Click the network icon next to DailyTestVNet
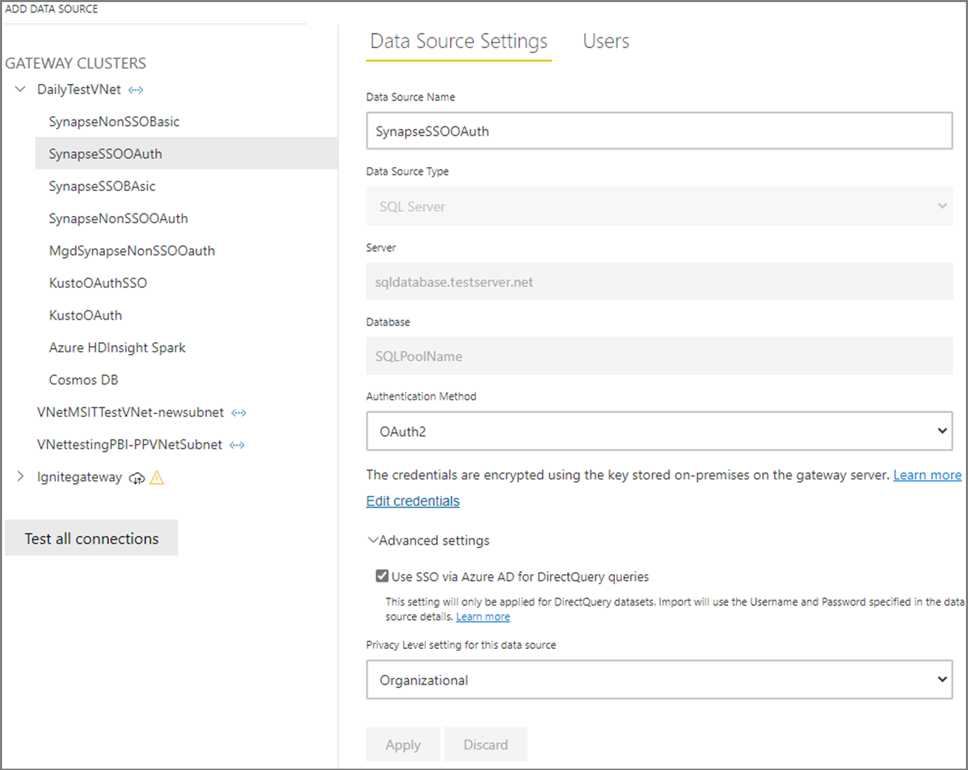 coord(136,89)
